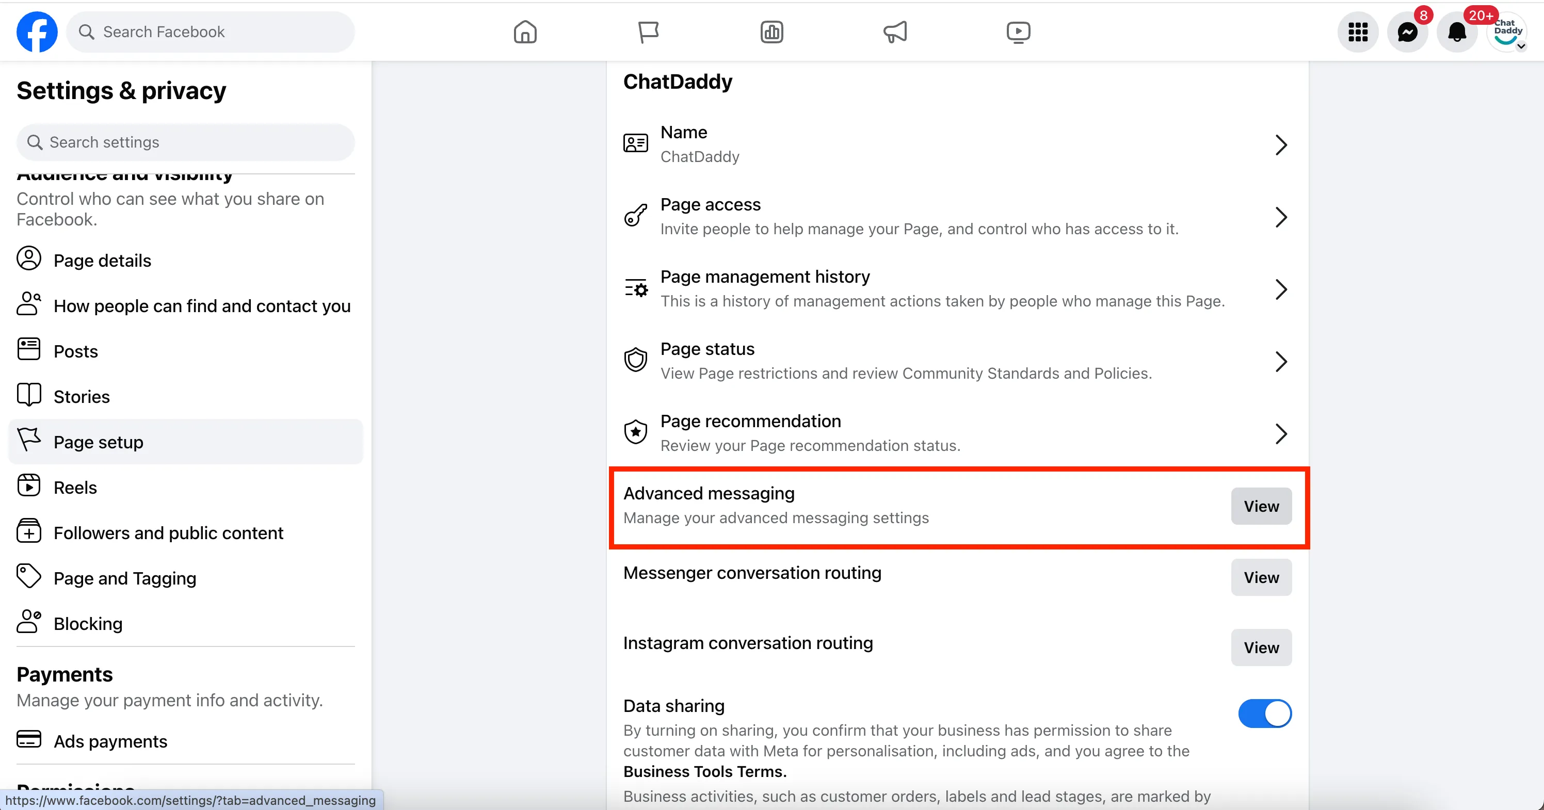Open the Pages flag icon

click(648, 32)
